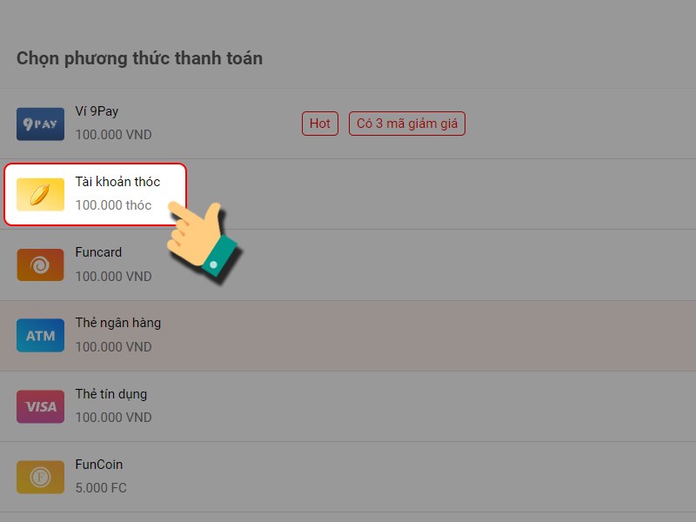
Task: Open the 'Có 3 mã giảm giá' discount tag
Action: (x=407, y=124)
